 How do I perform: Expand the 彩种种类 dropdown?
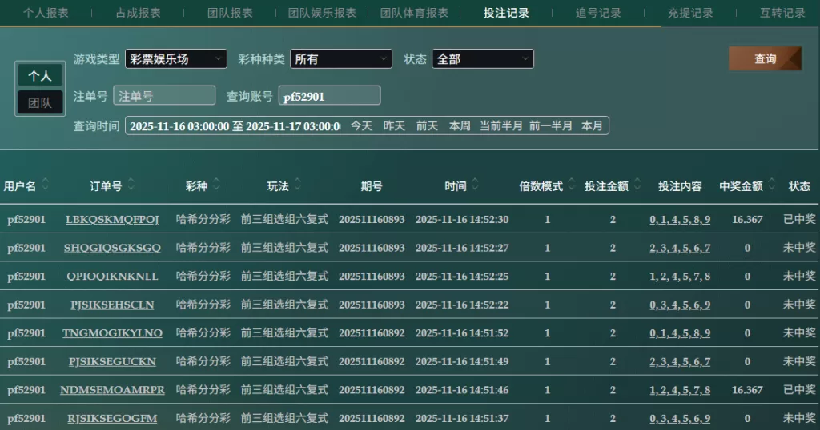(341, 59)
